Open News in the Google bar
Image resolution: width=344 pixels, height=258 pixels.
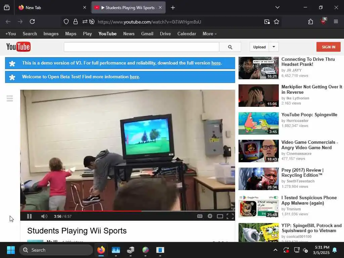129,34
